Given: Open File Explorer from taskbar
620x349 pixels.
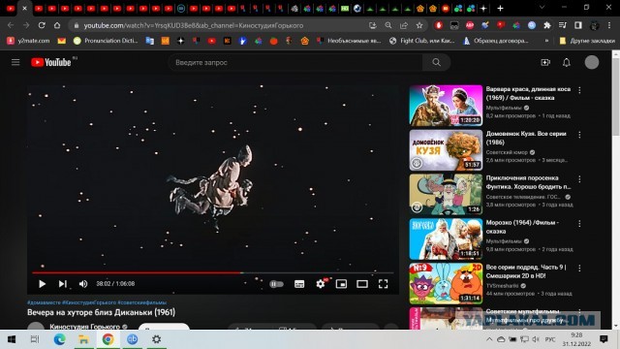Looking at the screenshot, I should pyautogui.click(x=83, y=339).
